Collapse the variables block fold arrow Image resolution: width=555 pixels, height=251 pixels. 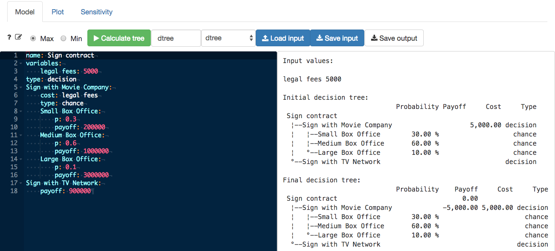21,63
